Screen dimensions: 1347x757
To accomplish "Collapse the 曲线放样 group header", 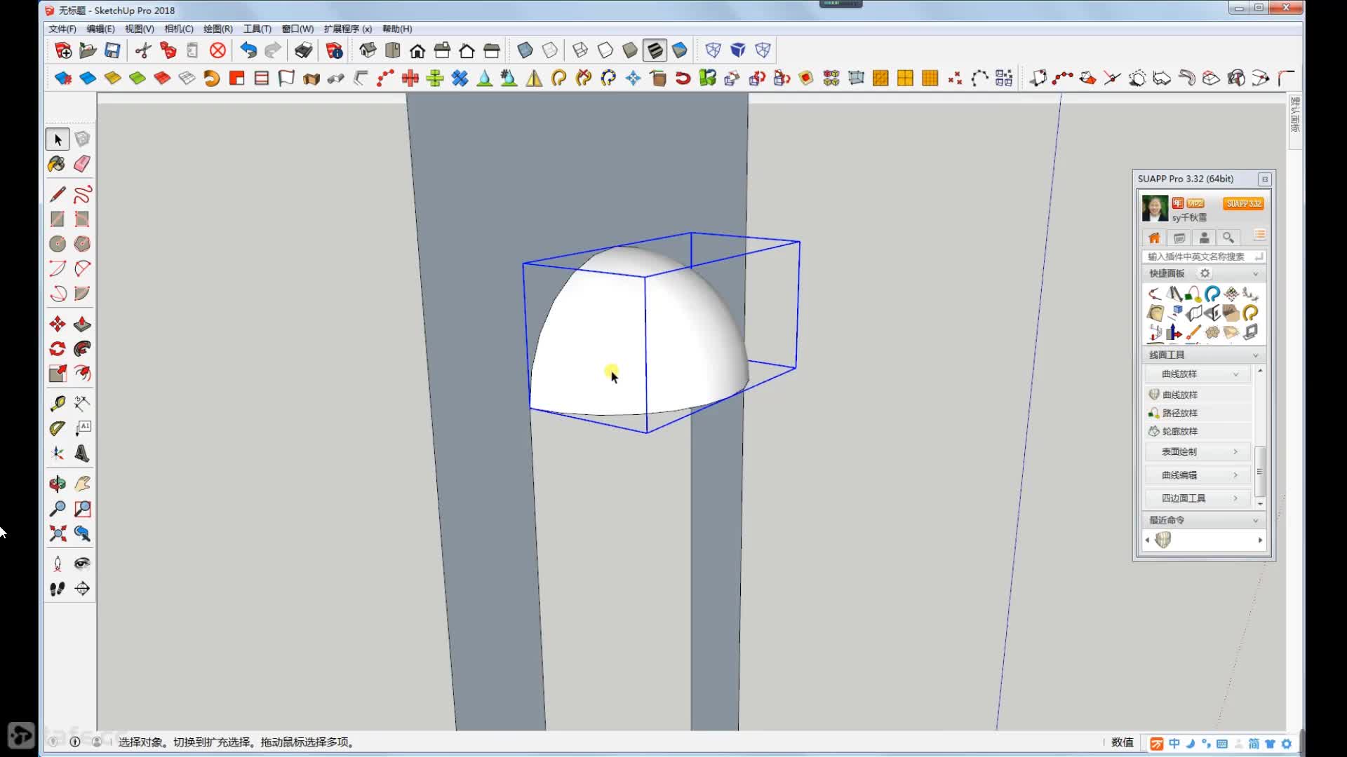I will point(1199,374).
